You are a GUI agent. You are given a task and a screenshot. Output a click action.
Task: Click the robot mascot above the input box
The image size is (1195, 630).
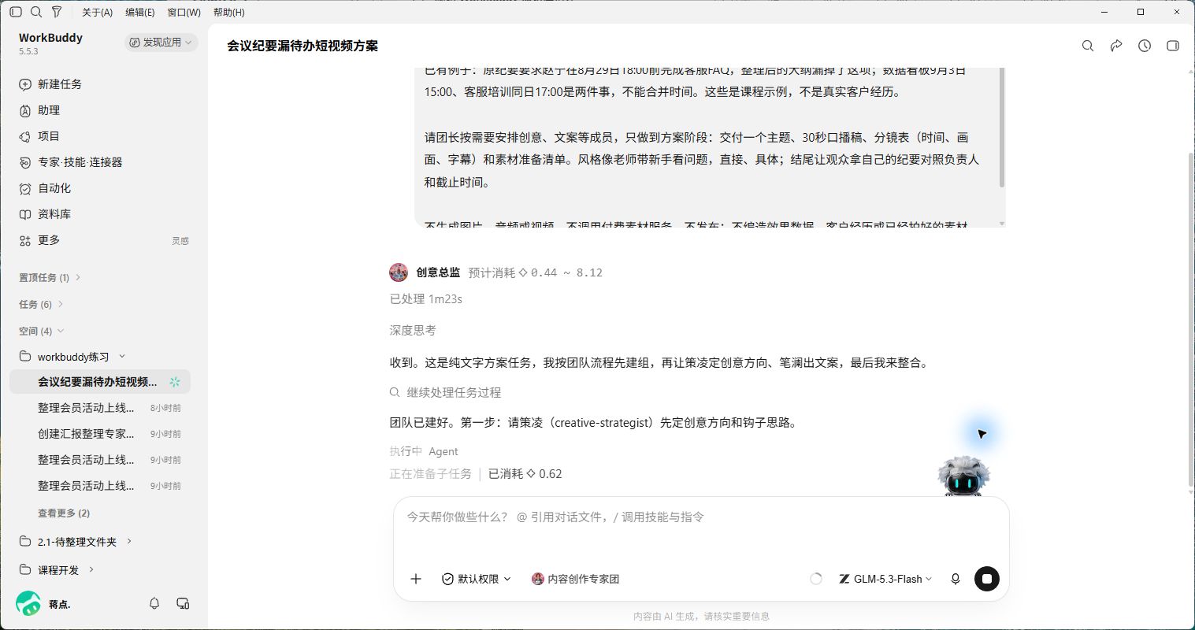coord(963,476)
